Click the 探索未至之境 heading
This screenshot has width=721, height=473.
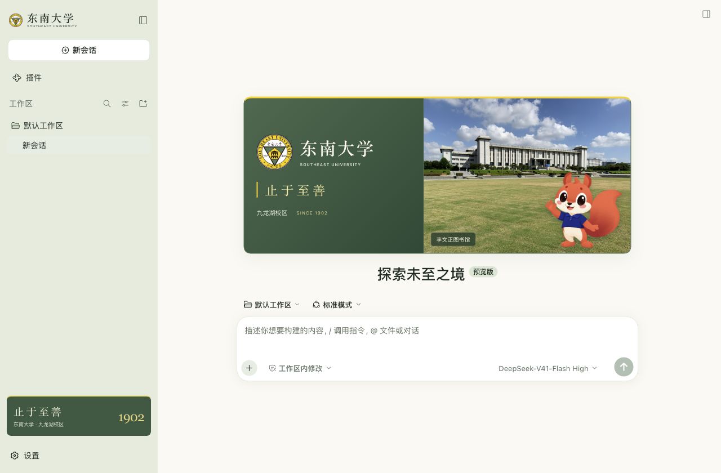pyautogui.click(x=421, y=274)
